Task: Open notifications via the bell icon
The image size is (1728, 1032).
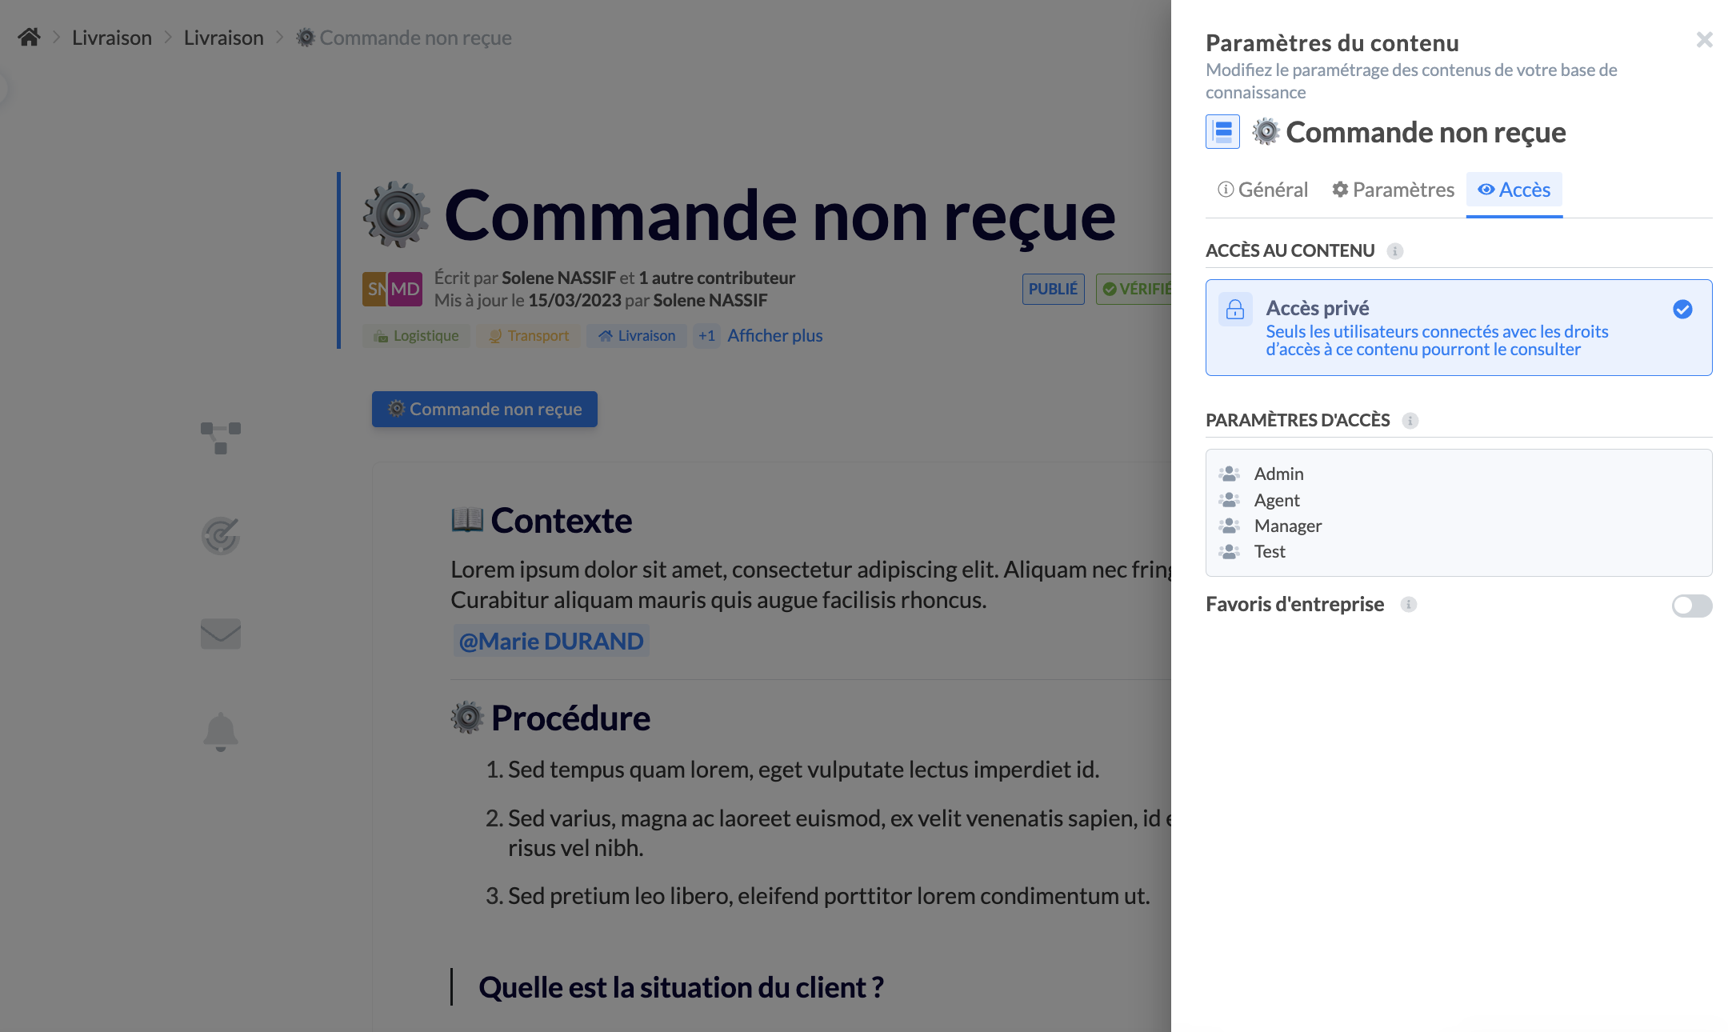Action: pos(220,731)
